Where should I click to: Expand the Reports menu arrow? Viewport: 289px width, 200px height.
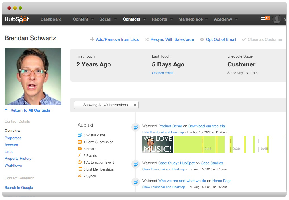pos(171,19)
